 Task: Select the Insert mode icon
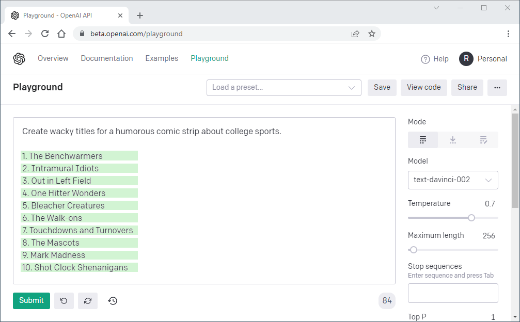coord(453,140)
